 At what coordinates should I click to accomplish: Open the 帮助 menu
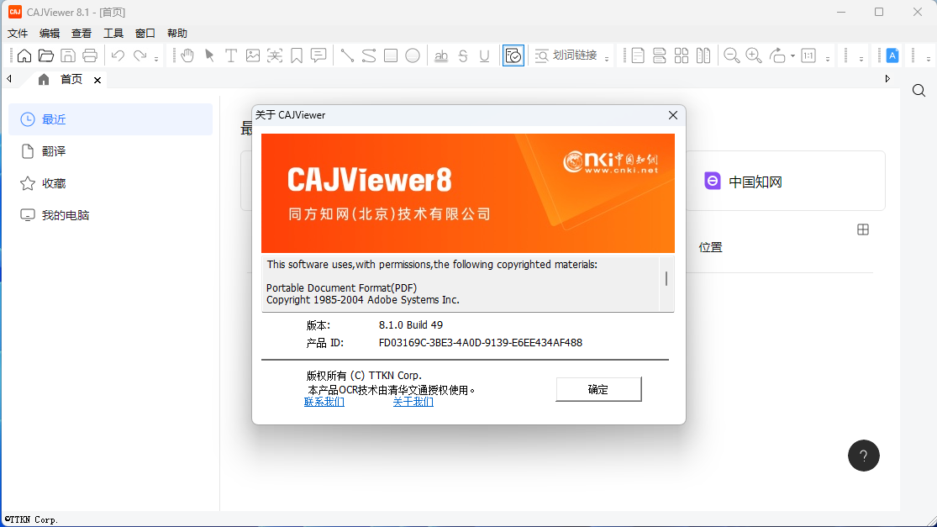click(177, 34)
